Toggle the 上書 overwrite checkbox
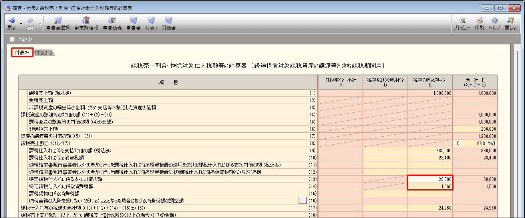The height and width of the screenshot is (218, 525). coord(12,39)
